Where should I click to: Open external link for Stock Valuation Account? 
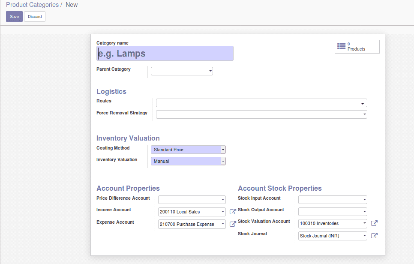374,223
